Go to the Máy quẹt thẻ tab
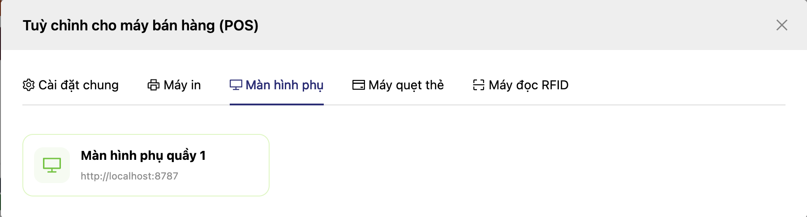 click(406, 85)
